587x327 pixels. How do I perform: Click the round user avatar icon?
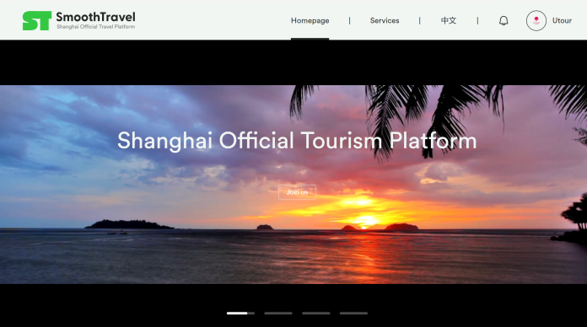click(x=536, y=20)
